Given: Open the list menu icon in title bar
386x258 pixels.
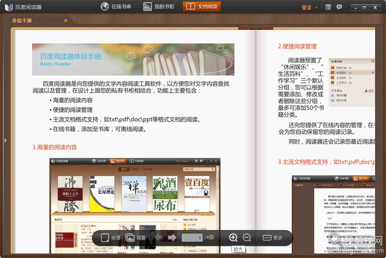Looking at the screenshot, I should click(x=328, y=8).
